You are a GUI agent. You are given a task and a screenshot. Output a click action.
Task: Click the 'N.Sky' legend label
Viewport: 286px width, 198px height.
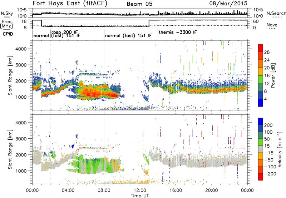[x=7, y=13]
